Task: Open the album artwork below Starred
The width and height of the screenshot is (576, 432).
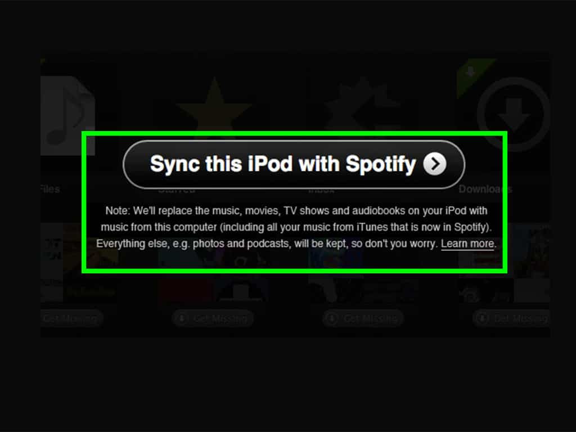Action: point(214,263)
